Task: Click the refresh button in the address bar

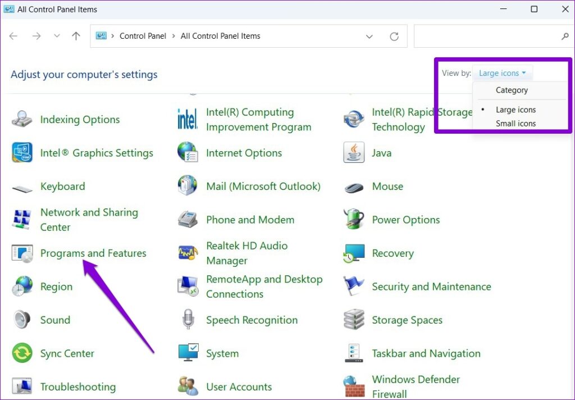Action: coord(394,35)
